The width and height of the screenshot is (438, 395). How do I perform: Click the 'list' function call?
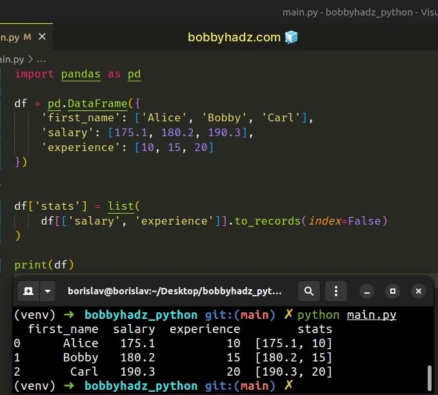(x=121, y=207)
